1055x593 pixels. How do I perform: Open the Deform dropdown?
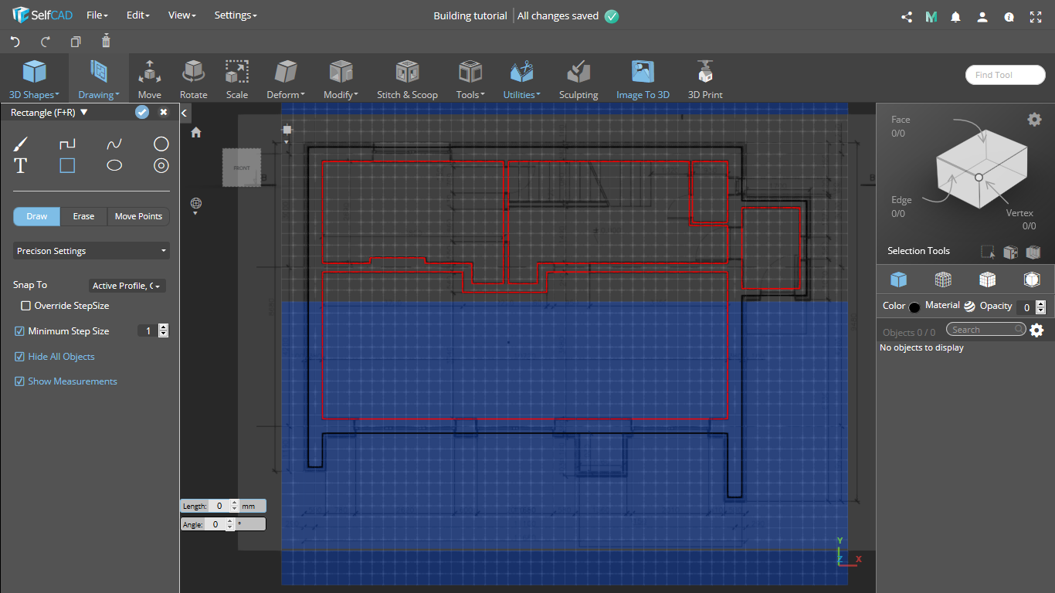pos(286,80)
